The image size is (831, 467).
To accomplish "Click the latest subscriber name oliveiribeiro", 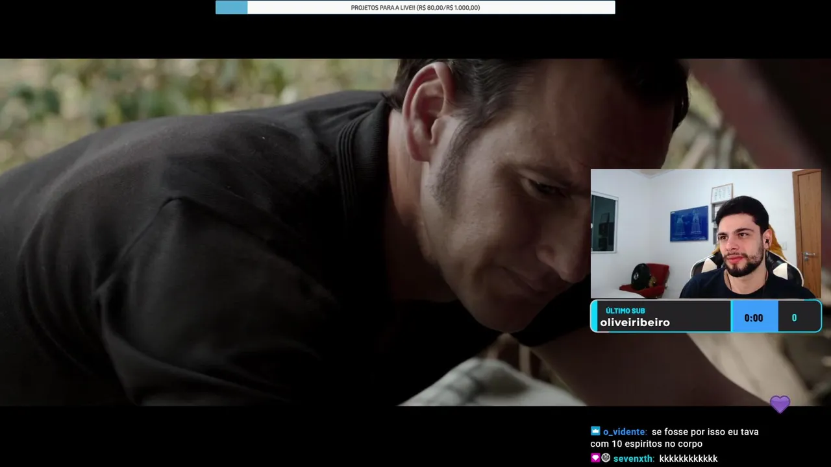I will point(635,322).
